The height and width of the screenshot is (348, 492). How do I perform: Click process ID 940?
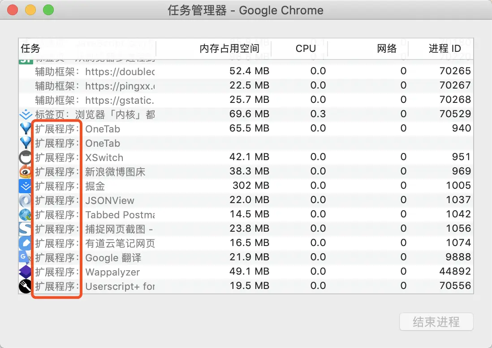pyautogui.click(x=462, y=128)
